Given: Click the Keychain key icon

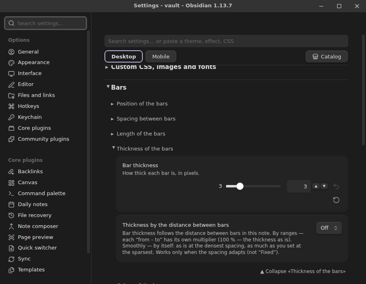Looking at the screenshot, I should 11,117.
